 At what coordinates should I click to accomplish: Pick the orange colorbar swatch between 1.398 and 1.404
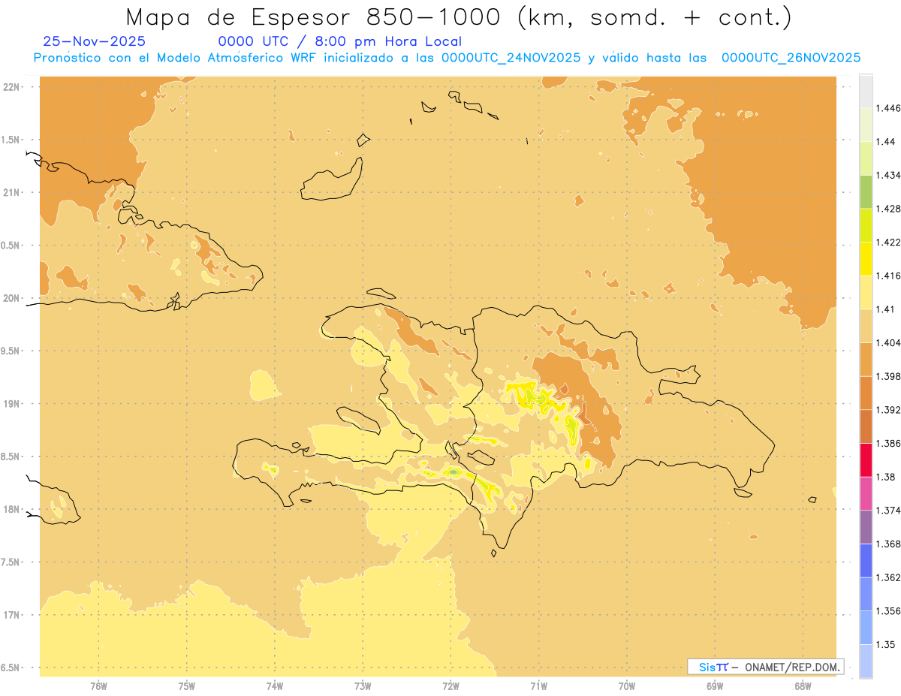(x=866, y=359)
